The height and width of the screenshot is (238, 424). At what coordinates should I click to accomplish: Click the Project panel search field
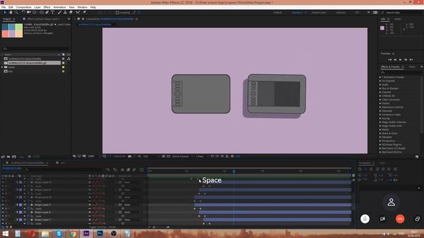[36, 48]
